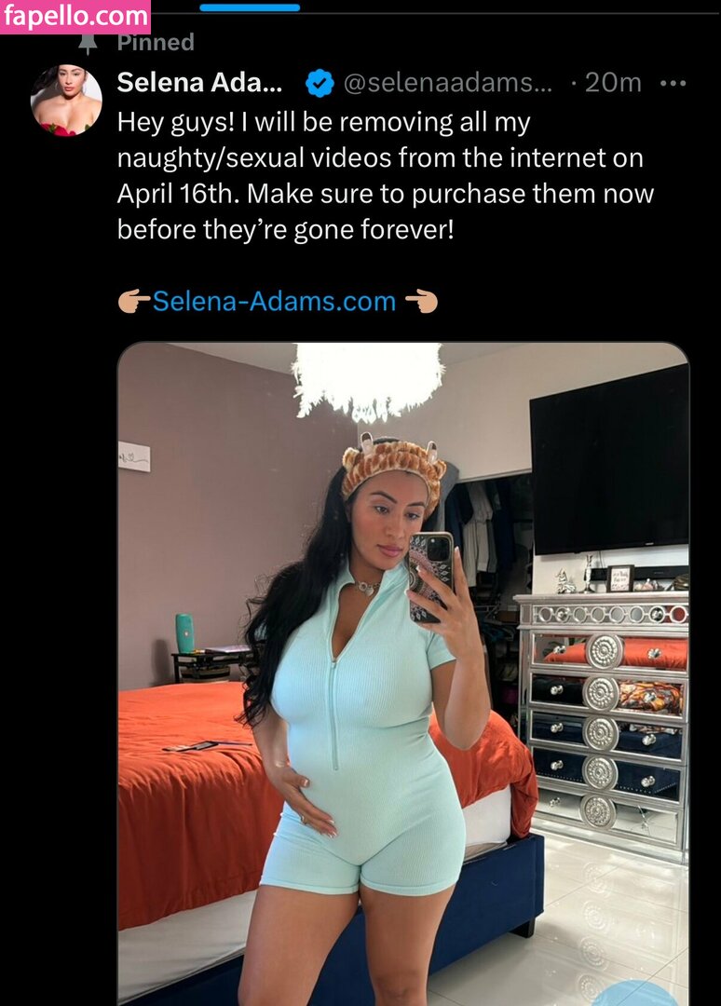
Task: Click the pin icon above the post
Action: click(88, 44)
